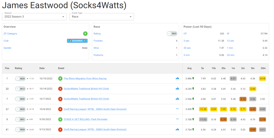Click the Socks4Watts club badge in Overview
The image size is (274, 138).
pyautogui.click(x=77, y=41)
